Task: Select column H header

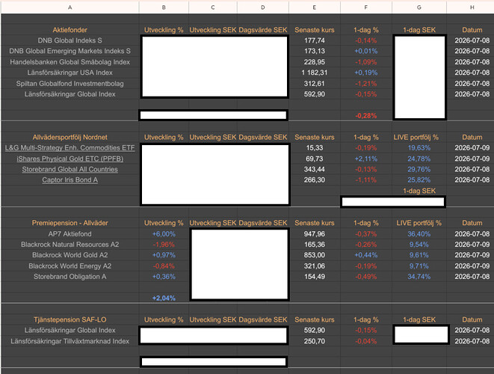Action: pos(472,7)
